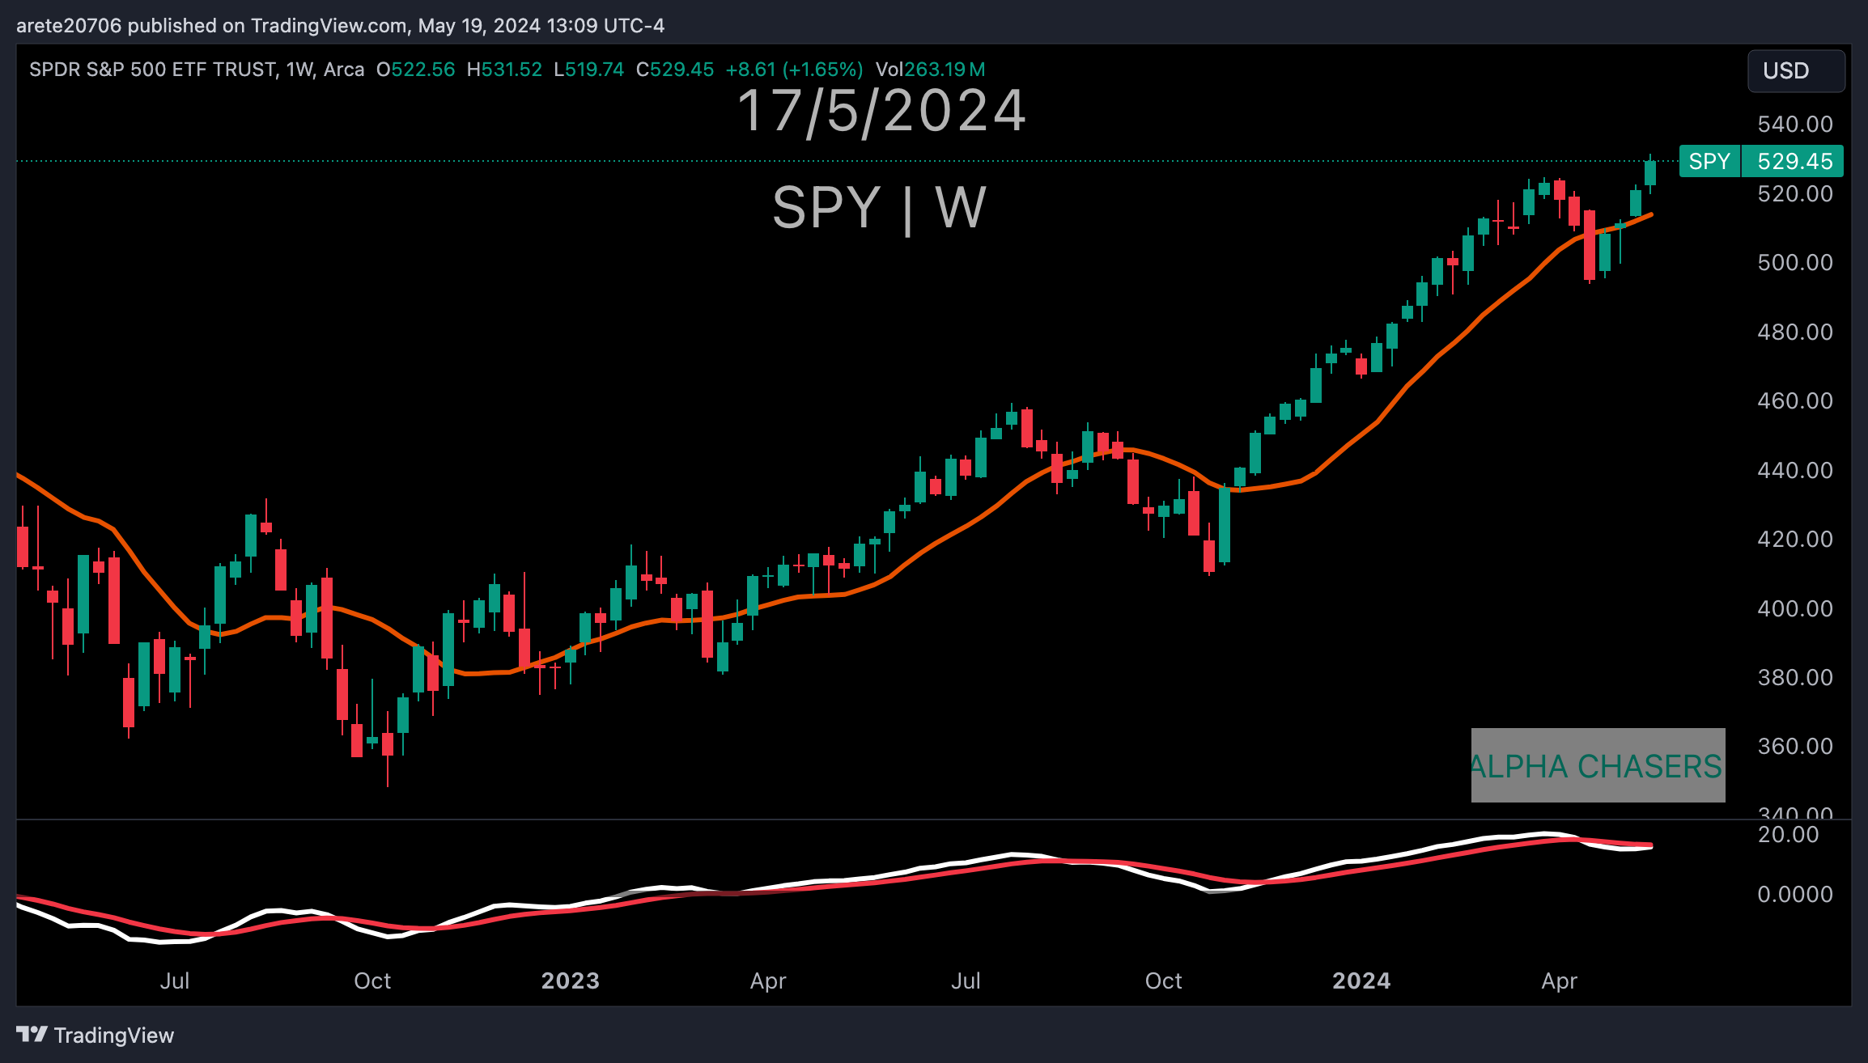
Task: Click the 17/5/2024 date annotation
Action: 882,111
